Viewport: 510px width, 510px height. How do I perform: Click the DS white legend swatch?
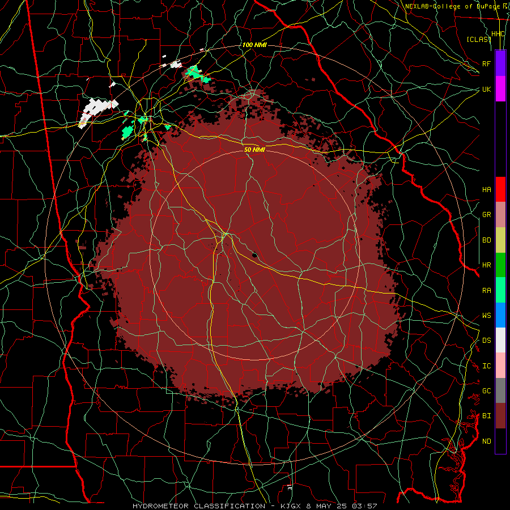click(500, 340)
